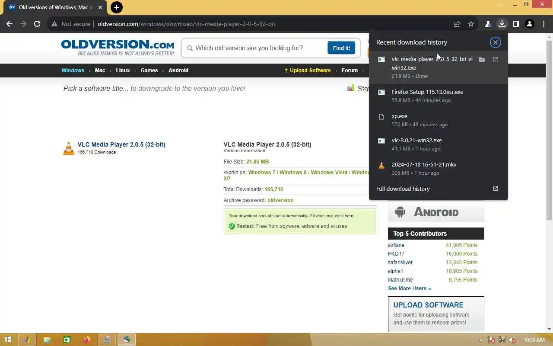
Task: Click the bar chart icon in the page header
Action: [x=351, y=88]
